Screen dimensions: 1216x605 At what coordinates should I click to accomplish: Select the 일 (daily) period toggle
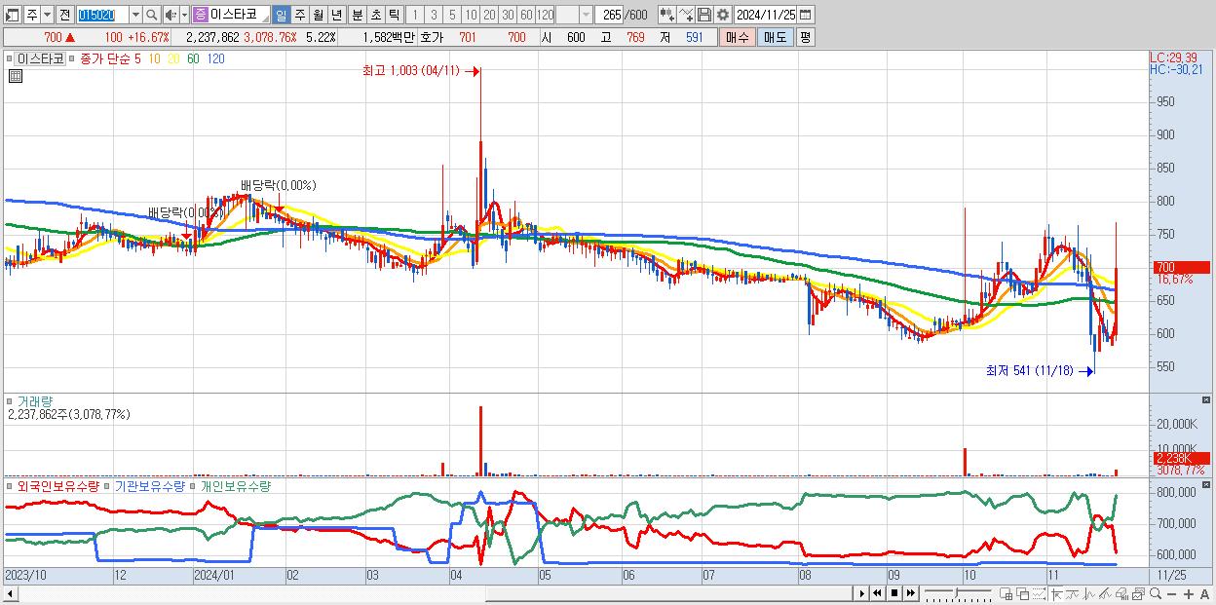[x=281, y=15]
